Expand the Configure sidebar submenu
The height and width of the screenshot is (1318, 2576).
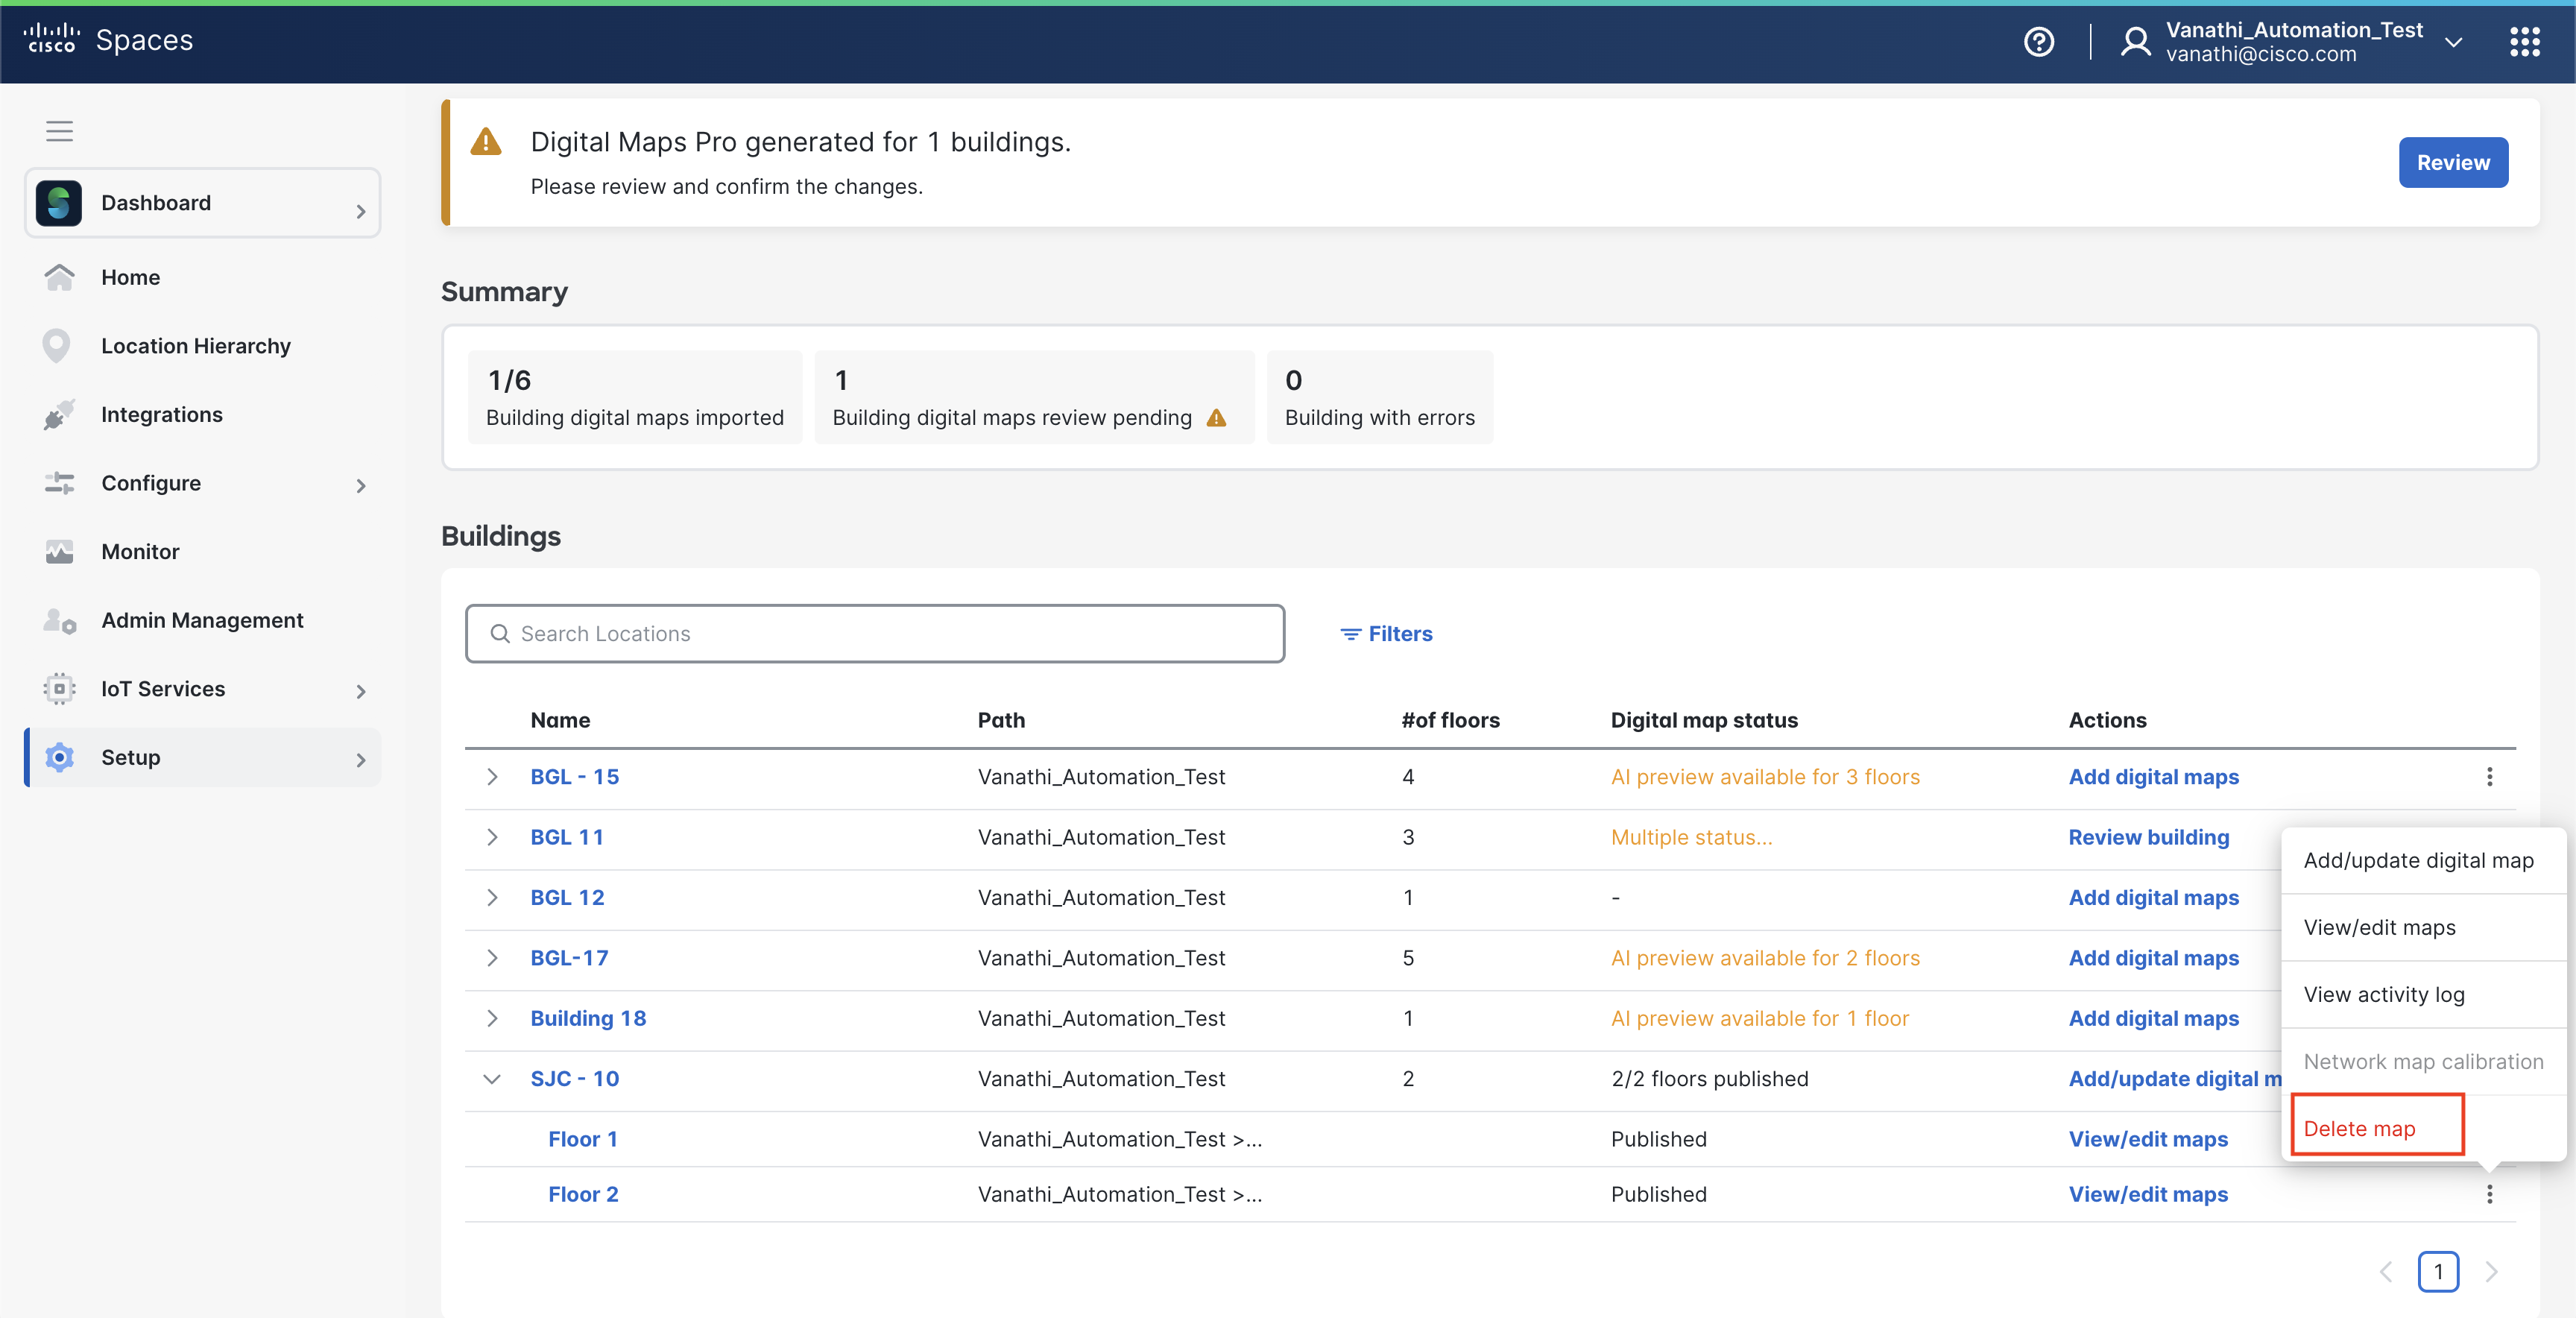click(x=361, y=485)
